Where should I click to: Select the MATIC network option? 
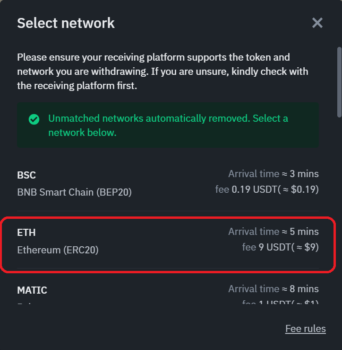(168, 292)
